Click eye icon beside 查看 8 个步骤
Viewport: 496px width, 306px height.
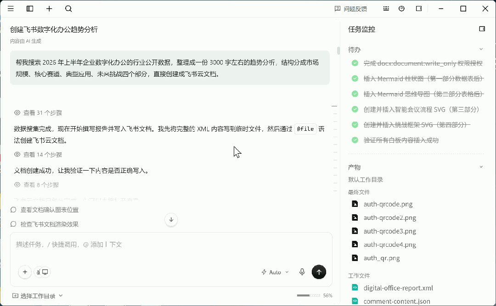17,184
